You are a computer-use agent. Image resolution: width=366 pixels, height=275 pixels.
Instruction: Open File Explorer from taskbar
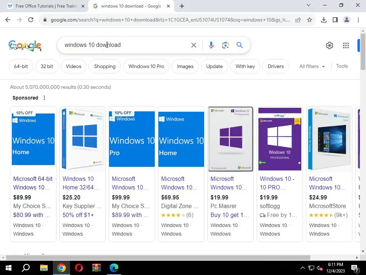[44, 268]
